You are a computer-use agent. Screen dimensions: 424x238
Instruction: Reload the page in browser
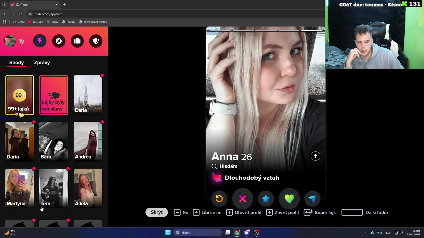tap(21, 14)
